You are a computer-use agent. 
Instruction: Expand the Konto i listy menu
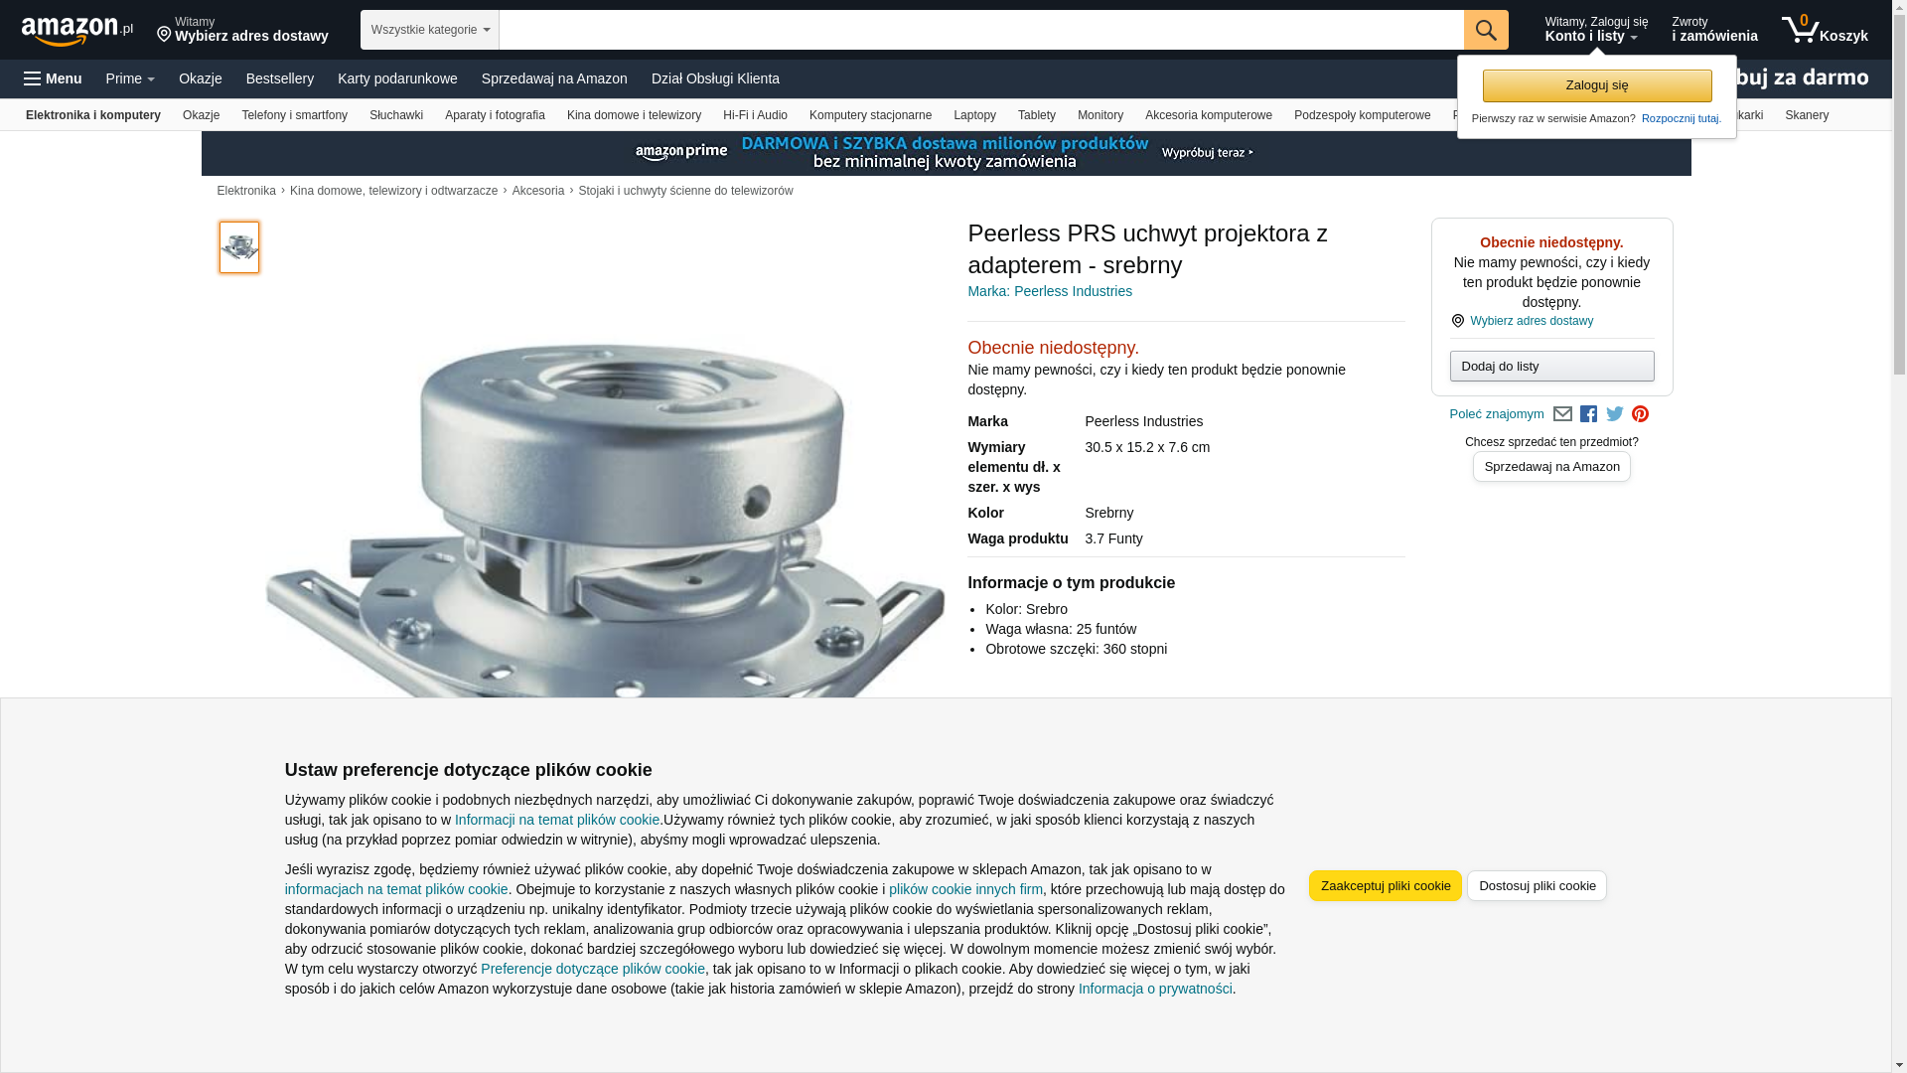[x=1596, y=30]
